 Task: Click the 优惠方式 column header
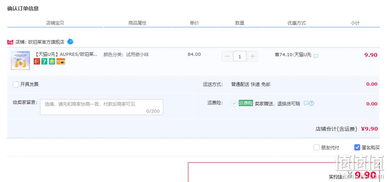(x=297, y=23)
